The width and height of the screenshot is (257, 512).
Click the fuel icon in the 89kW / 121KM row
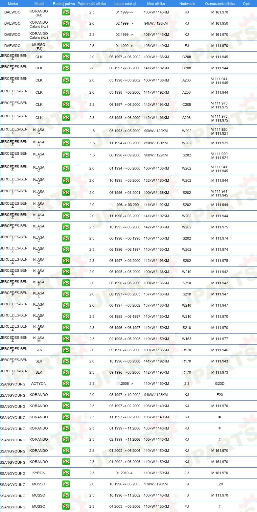tap(66, 143)
